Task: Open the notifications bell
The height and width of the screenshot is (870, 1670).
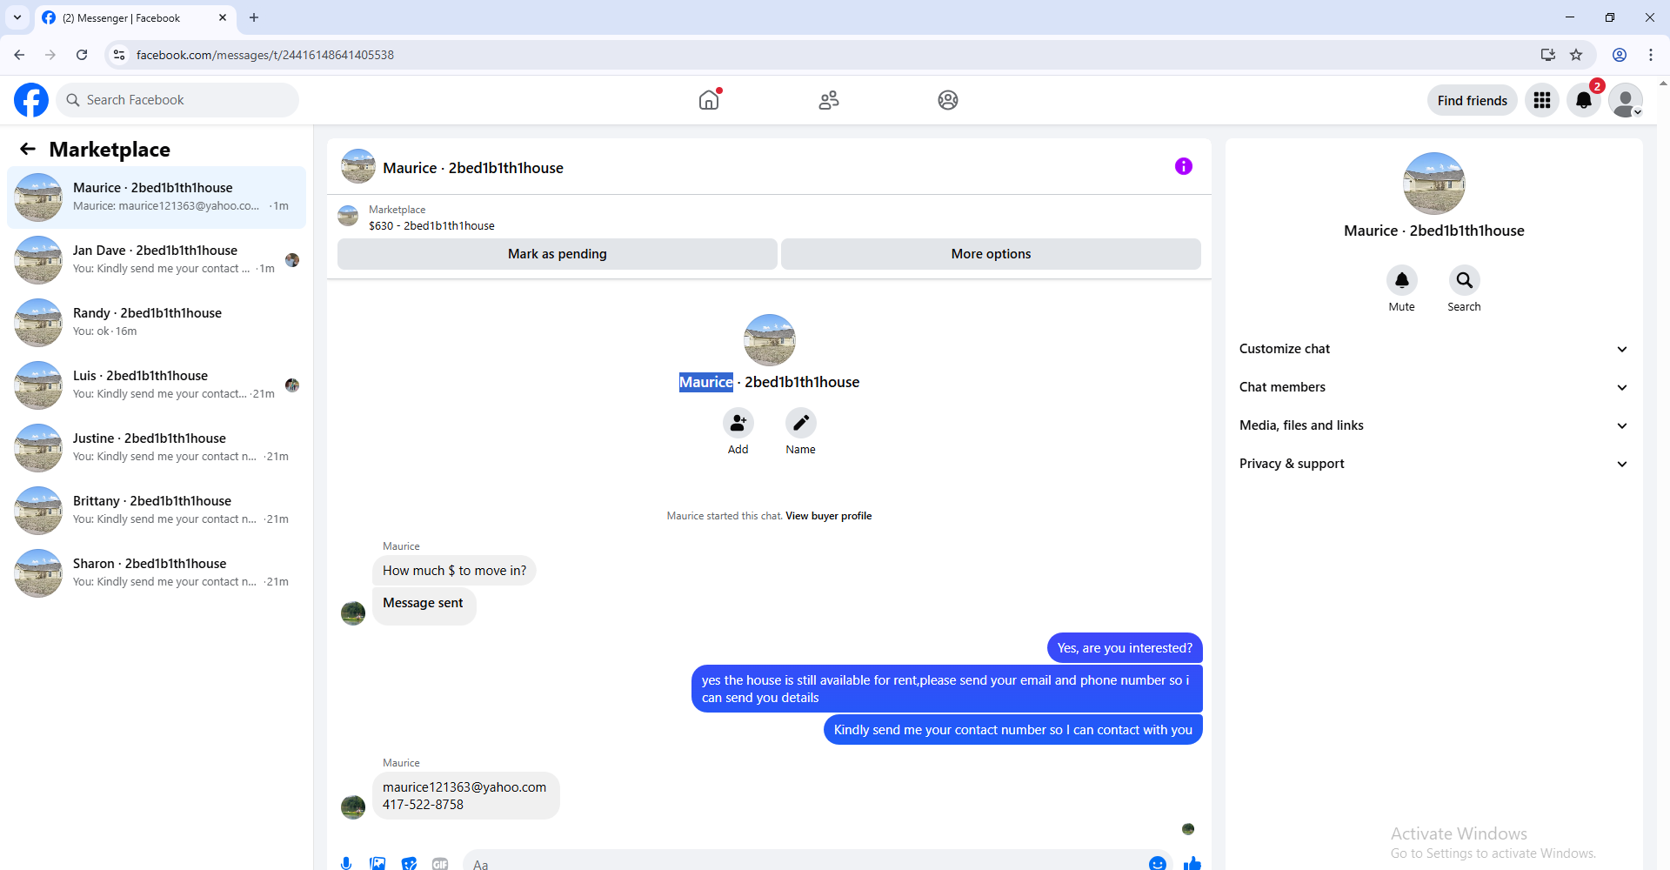Action: pyautogui.click(x=1584, y=100)
